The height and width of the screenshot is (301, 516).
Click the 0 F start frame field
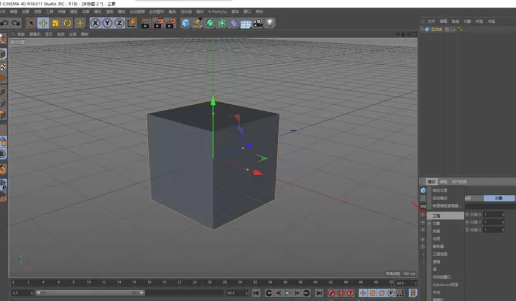pyautogui.click(x=22, y=293)
